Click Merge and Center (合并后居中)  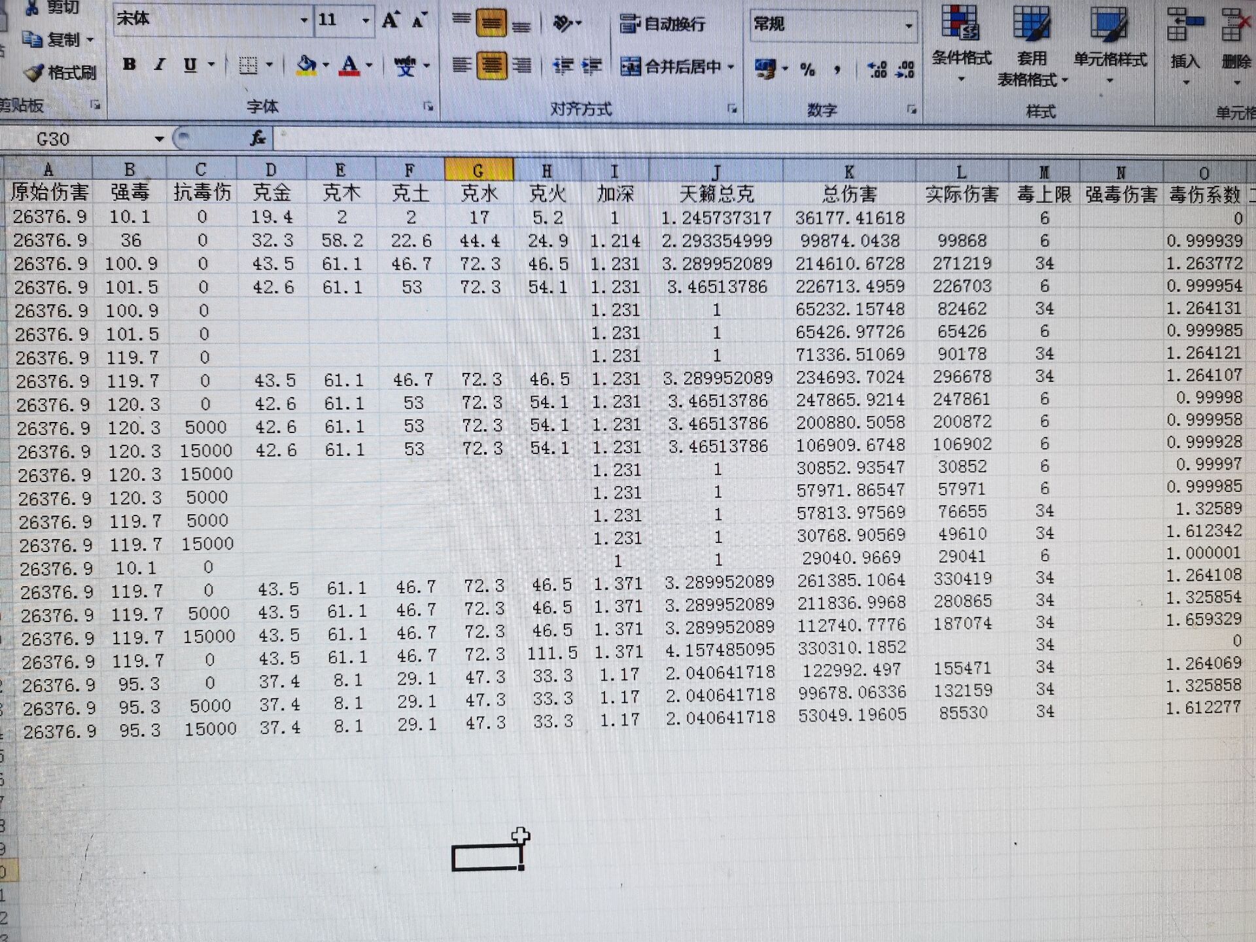[x=671, y=66]
